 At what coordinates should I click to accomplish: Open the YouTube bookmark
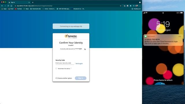click(18, 9)
